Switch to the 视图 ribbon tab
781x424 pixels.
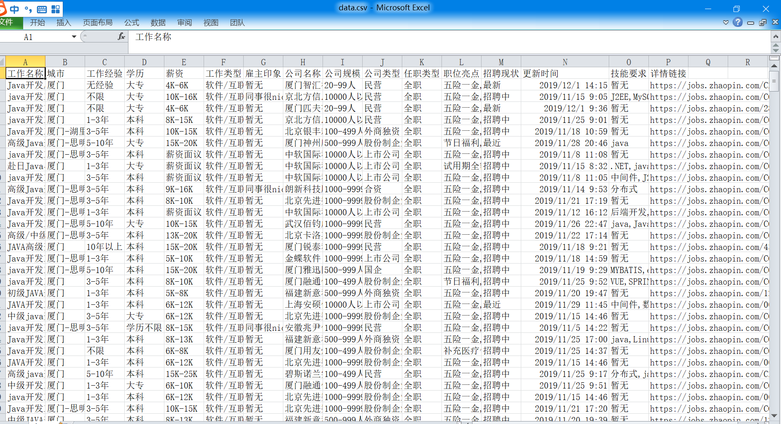[211, 23]
